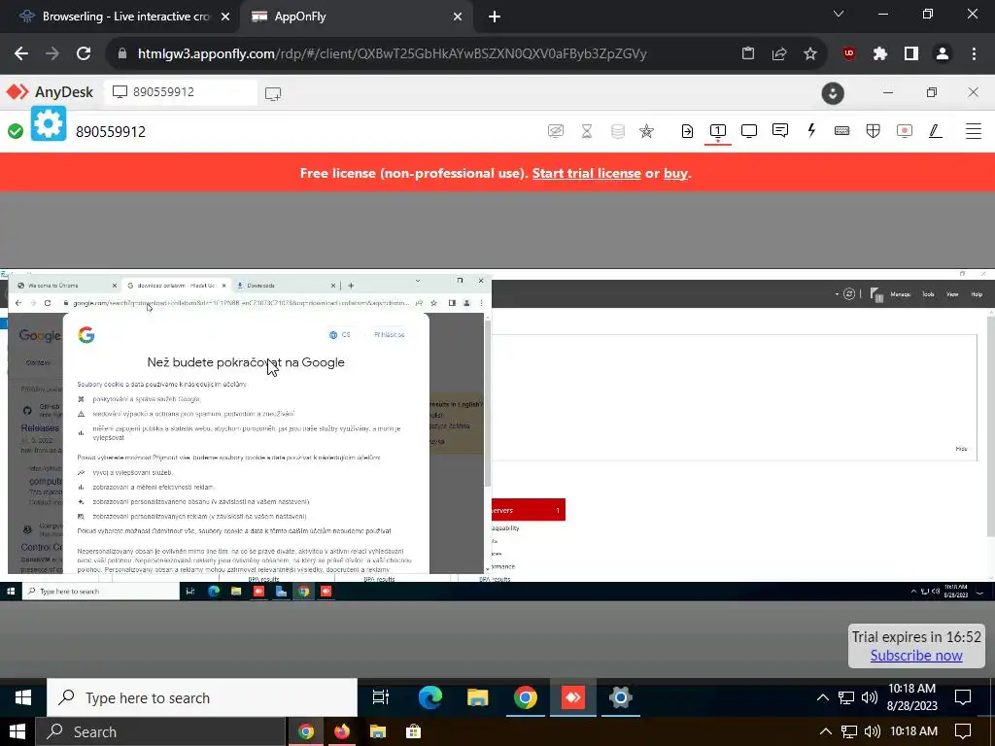Click the uBlock Origin extension icon
The height and width of the screenshot is (746, 995).
(849, 54)
